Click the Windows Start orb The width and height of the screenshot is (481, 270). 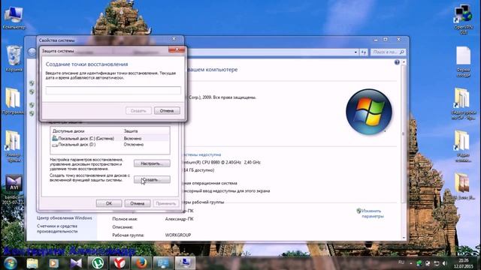(11, 263)
